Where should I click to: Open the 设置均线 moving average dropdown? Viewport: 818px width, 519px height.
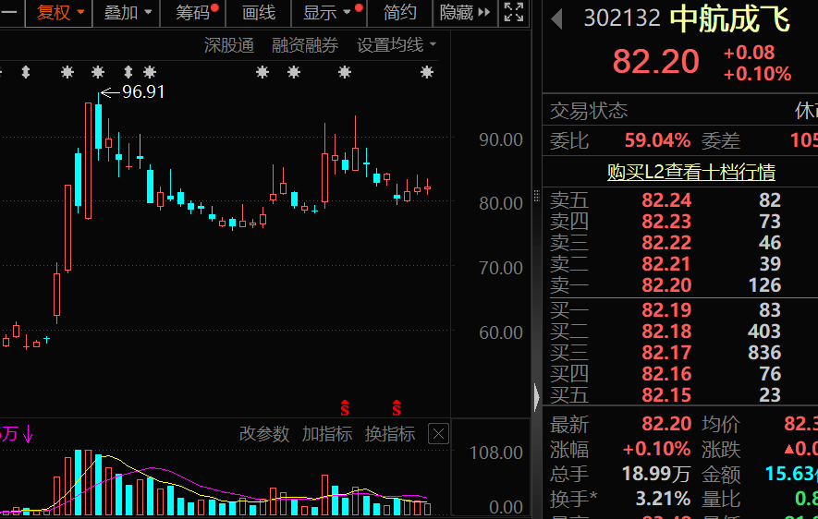pos(397,45)
